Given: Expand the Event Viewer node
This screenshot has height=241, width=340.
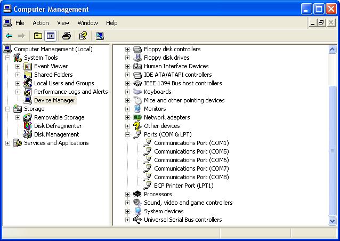Looking at the screenshot, I should [x=18, y=66].
